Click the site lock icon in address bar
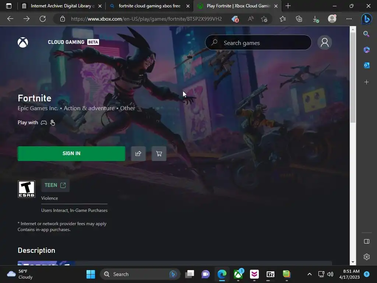The width and height of the screenshot is (377, 283). tap(63, 19)
